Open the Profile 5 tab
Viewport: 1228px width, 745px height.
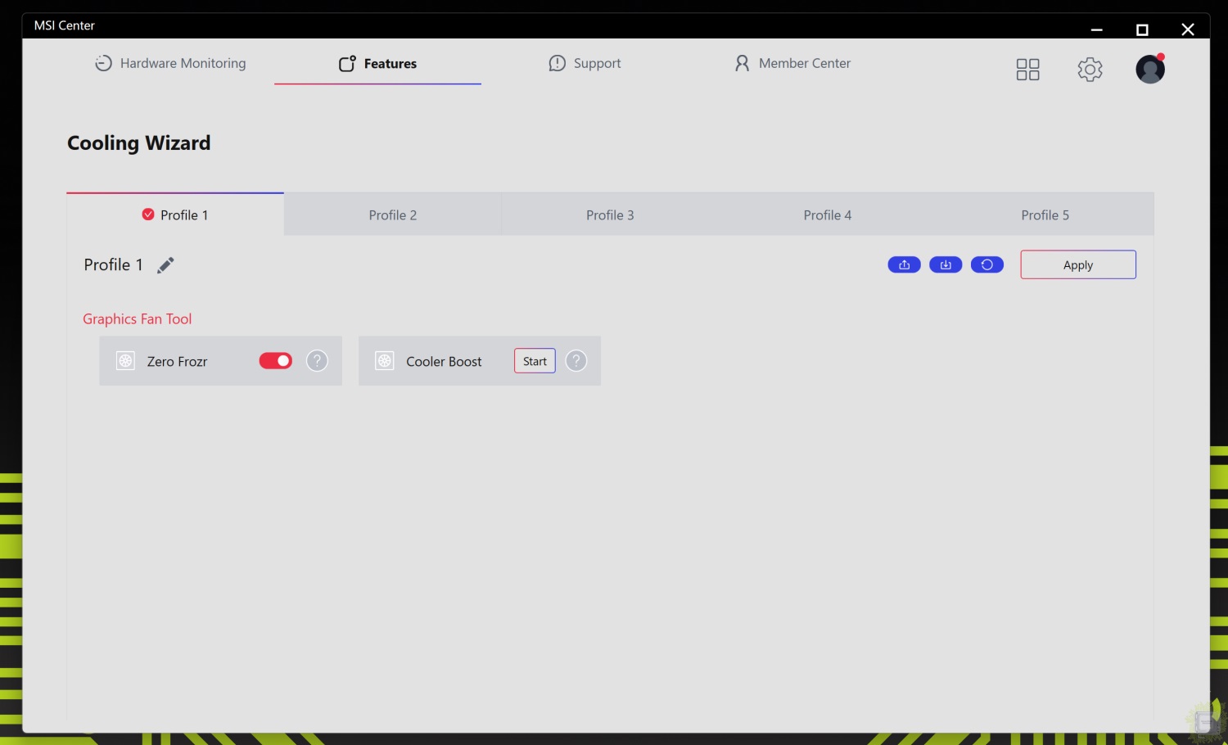(x=1045, y=215)
